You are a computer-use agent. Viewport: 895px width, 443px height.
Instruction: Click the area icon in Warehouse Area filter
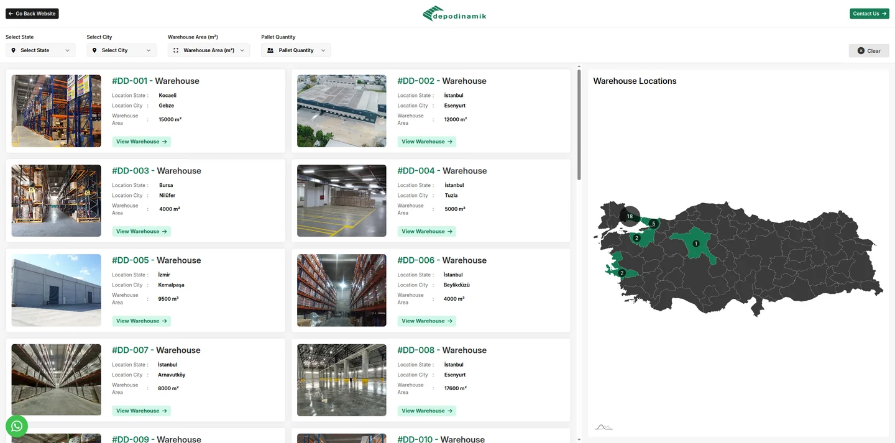click(x=176, y=50)
